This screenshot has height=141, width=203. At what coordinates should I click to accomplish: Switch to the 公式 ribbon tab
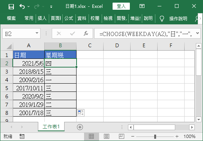[69, 18]
